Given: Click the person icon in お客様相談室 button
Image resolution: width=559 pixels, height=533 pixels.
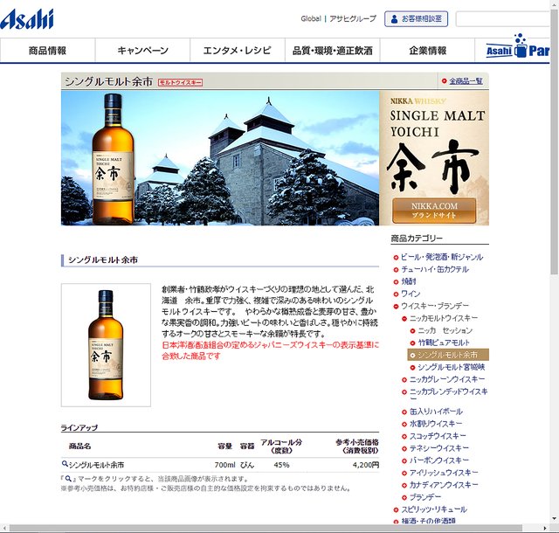Looking at the screenshot, I should pos(394,19).
